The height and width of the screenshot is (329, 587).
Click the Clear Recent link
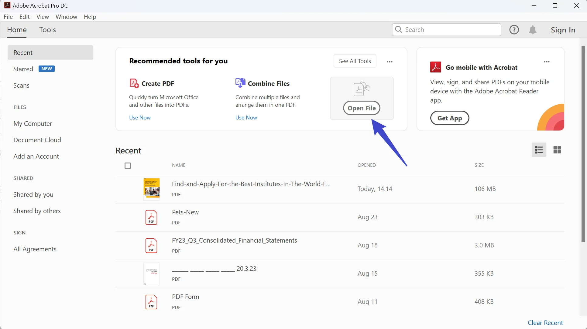pos(545,323)
